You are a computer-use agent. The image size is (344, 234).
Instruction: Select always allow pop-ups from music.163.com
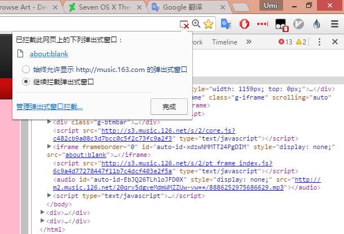[x=25, y=69]
